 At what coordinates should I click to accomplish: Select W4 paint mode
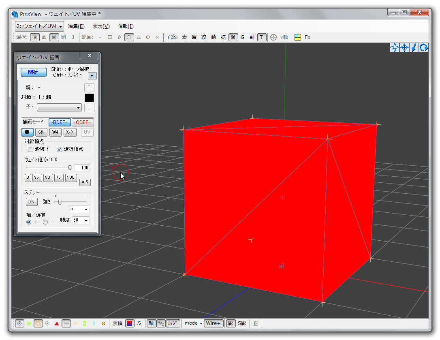55,132
